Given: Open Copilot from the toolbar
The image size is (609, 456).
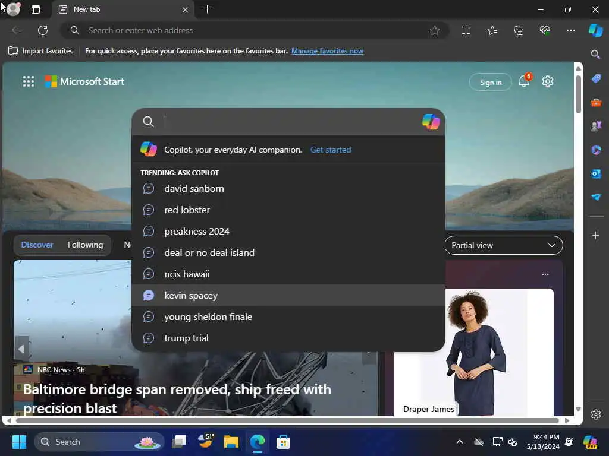Looking at the screenshot, I should (596, 30).
